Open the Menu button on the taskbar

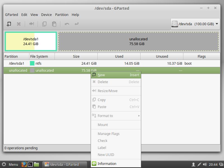[x=10, y=164]
